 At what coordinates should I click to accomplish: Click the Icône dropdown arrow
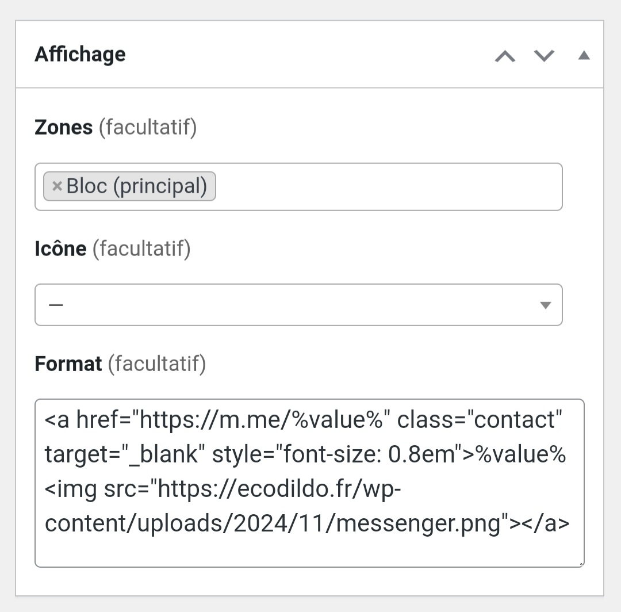tap(546, 305)
